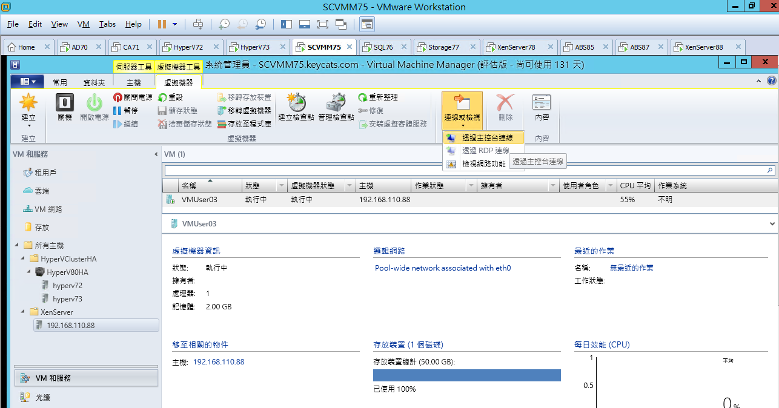
Task: Select the hyperv72 host in the tree
Action: pos(67,285)
